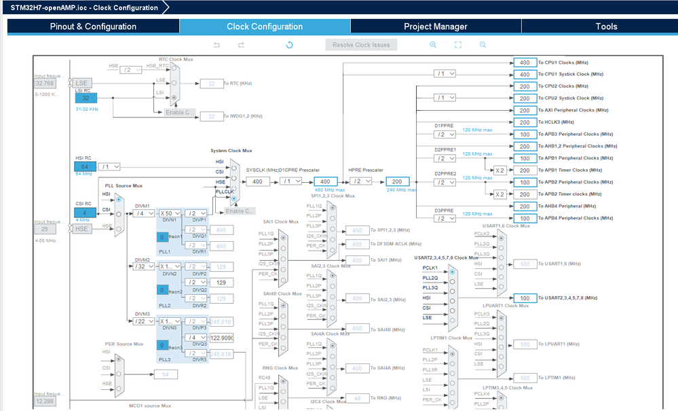Open CPU1 Systick Clock /1 dropdown

coord(445,73)
